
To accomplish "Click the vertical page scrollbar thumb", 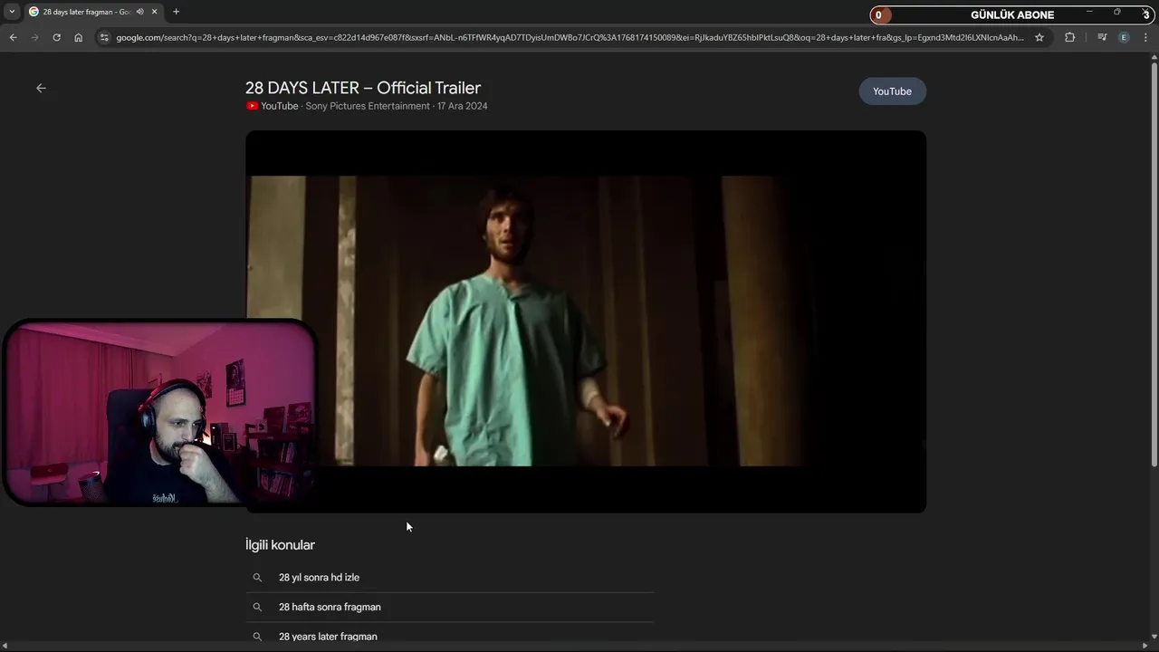I will click(x=1154, y=265).
